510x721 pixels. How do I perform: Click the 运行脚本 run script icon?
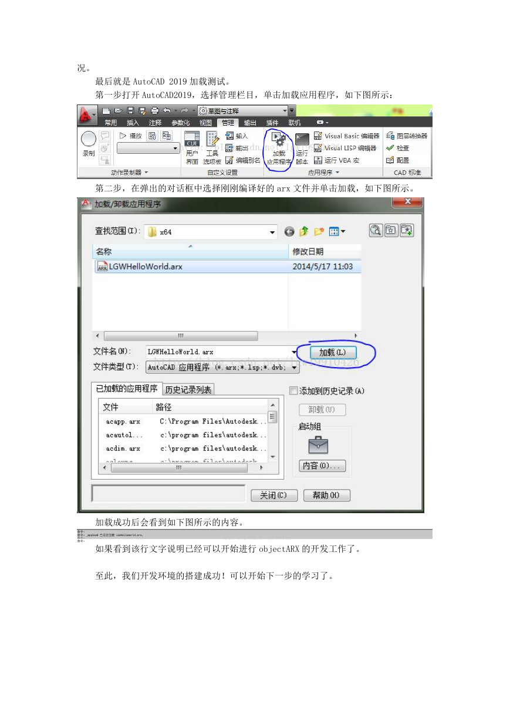[302, 140]
